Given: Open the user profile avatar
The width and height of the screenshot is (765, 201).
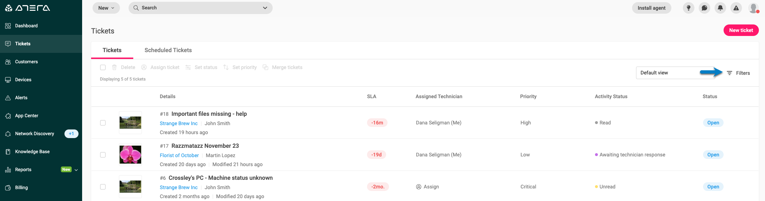Looking at the screenshot, I should pos(753,8).
